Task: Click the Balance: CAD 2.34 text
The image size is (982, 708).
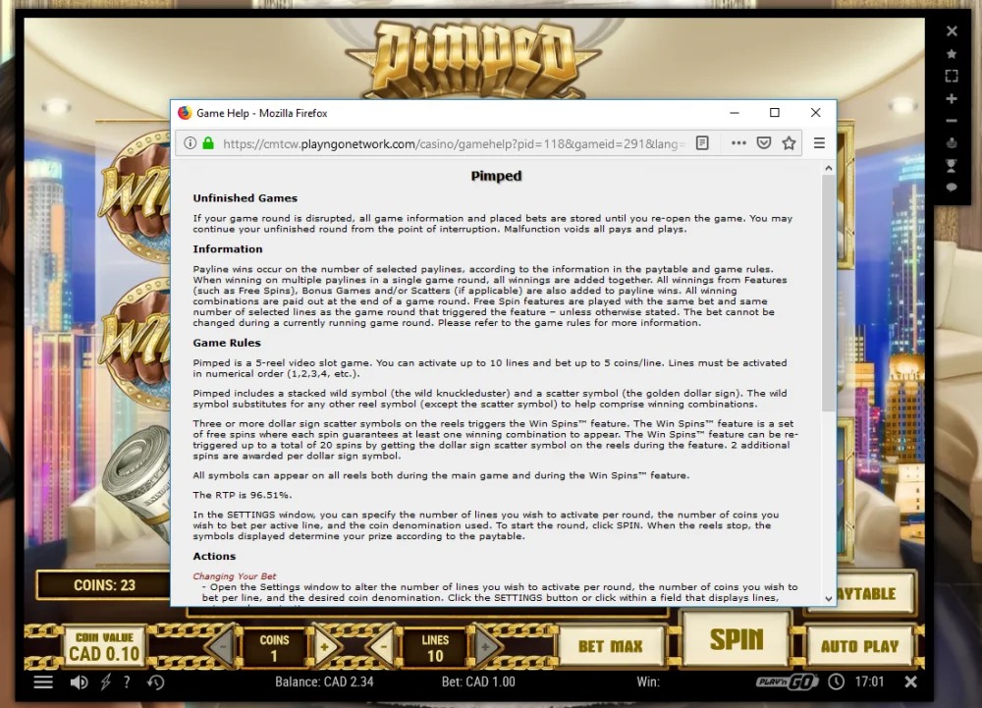Action: [324, 681]
